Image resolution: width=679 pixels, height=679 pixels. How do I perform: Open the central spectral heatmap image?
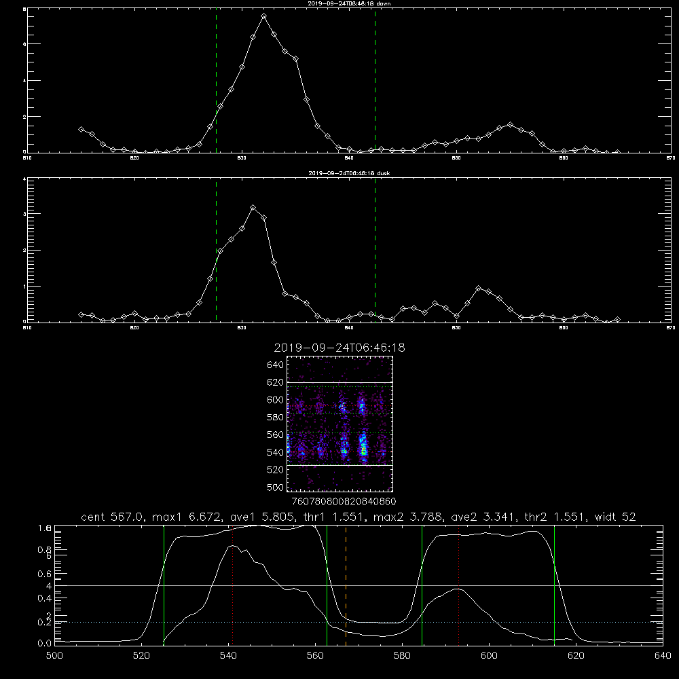tap(340, 424)
